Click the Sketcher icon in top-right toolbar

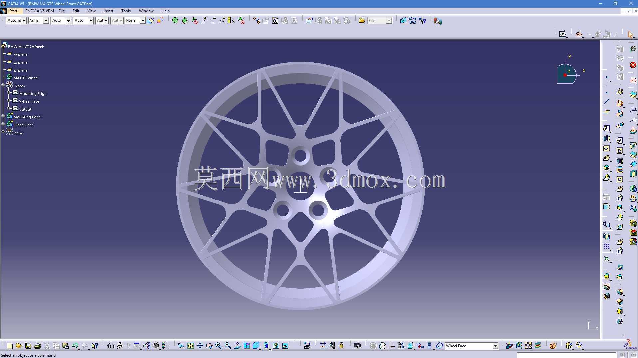point(563,34)
